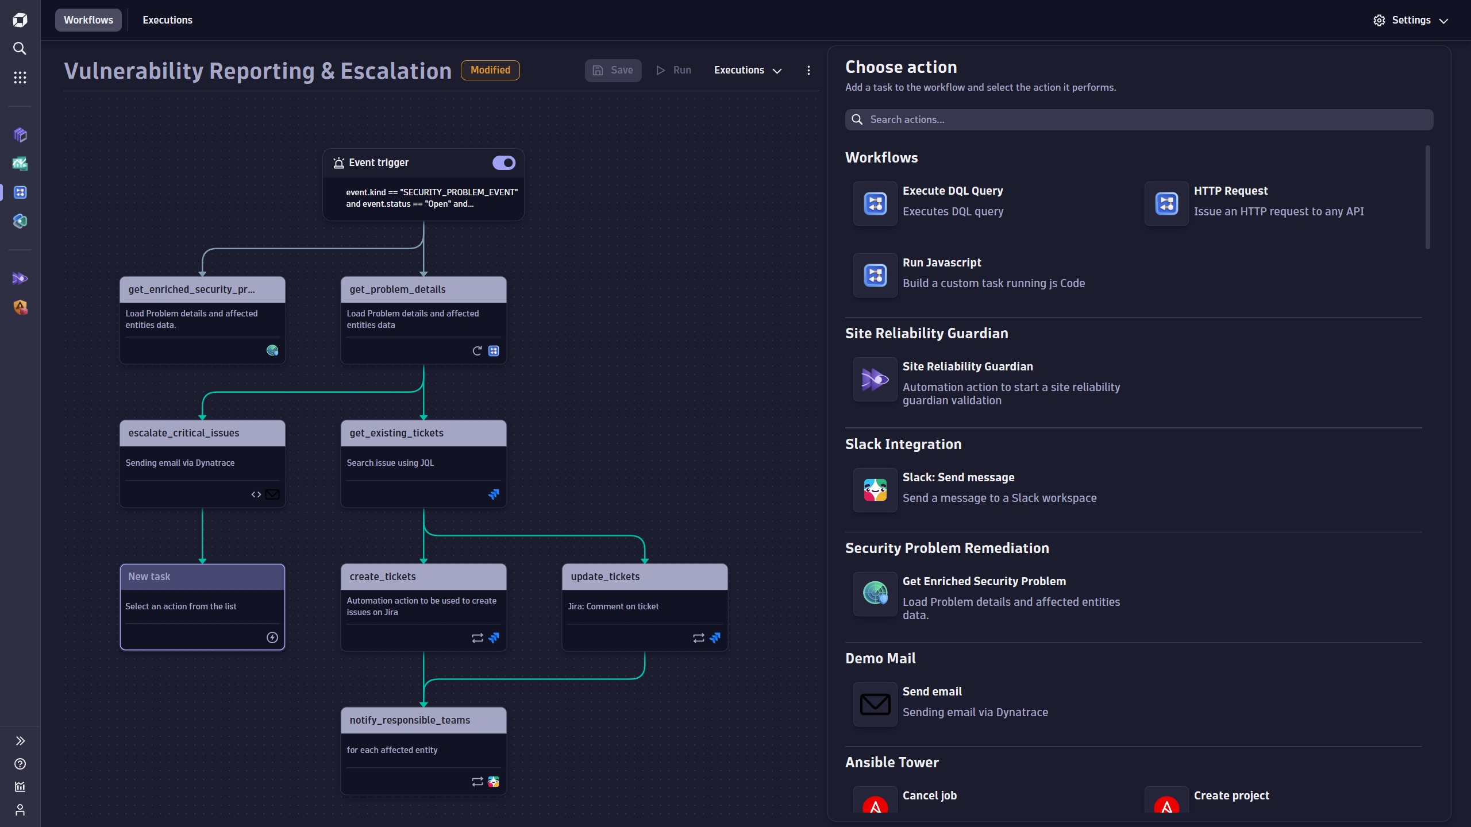Open the three-dot workflow options menu
The height and width of the screenshot is (827, 1471).
point(808,70)
